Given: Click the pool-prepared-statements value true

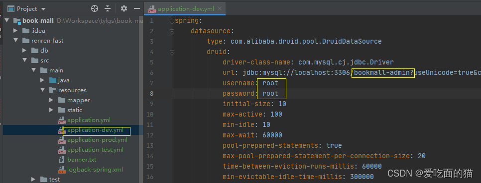Looking at the screenshot, I should 334,145.
